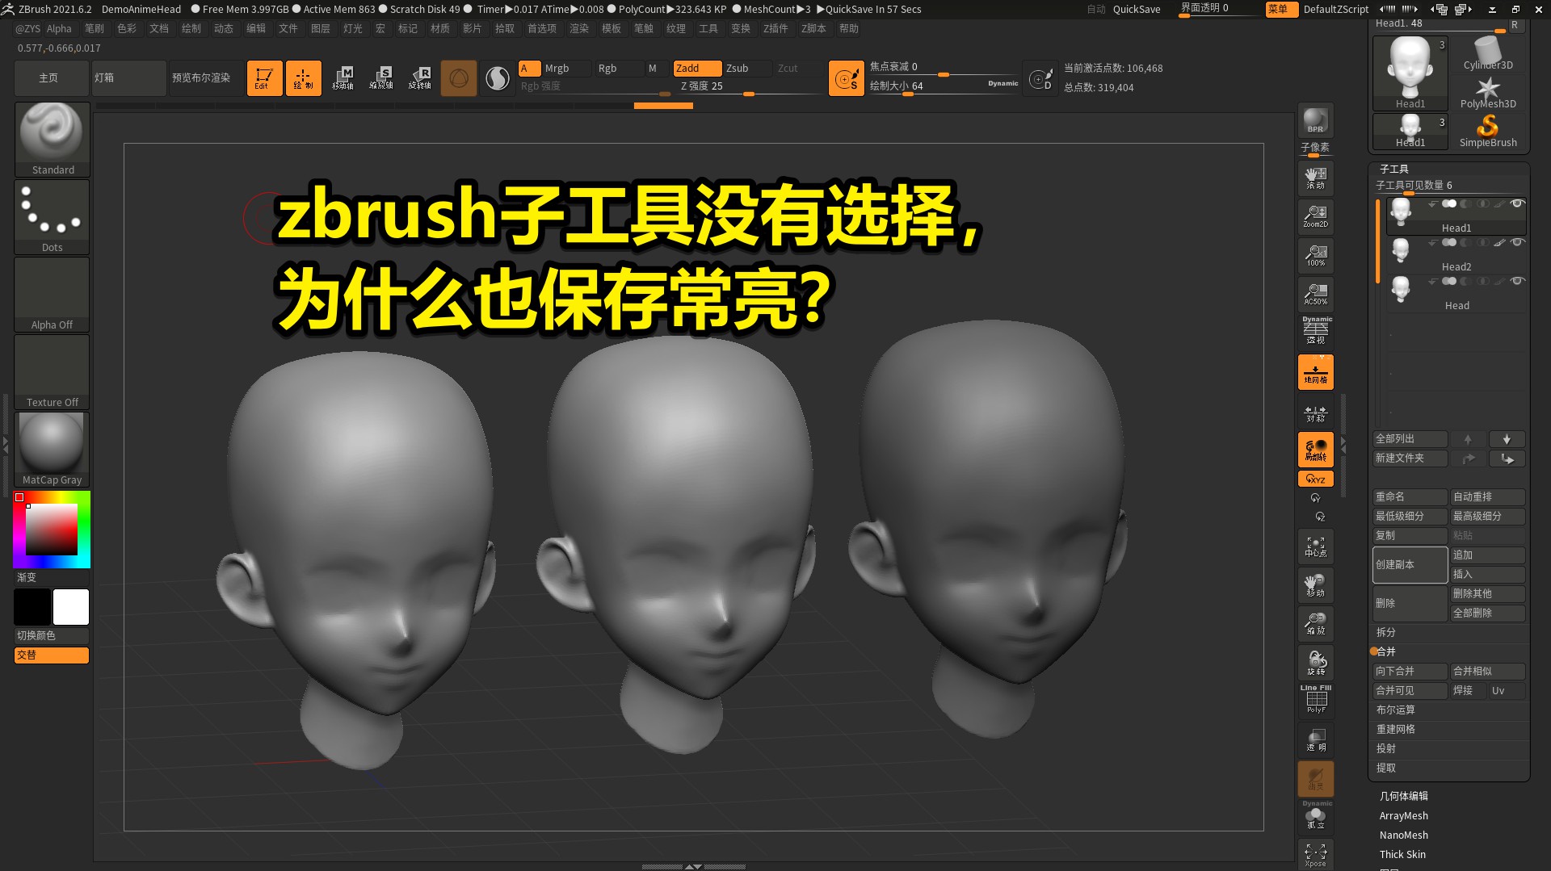Enable the Mrgb channel mode
The width and height of the screenshot is (1551, 871).
pos(556,68)
